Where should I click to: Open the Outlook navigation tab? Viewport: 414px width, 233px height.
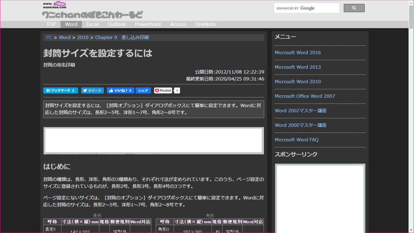[x=117, y=24]
